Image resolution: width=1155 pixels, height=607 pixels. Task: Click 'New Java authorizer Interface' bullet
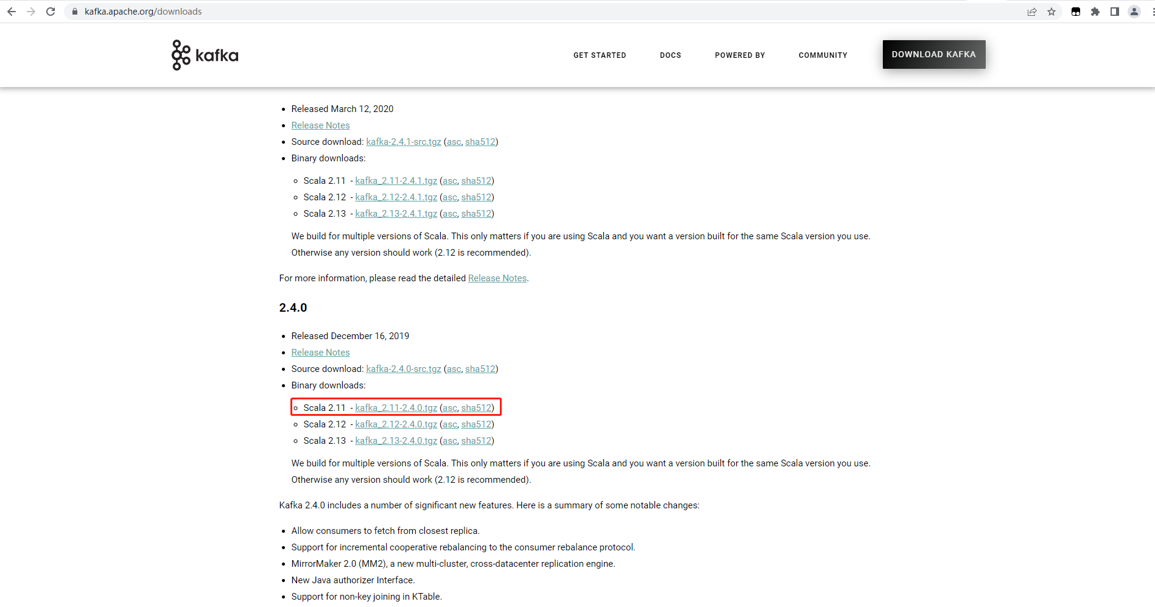(x=353, y=580)
